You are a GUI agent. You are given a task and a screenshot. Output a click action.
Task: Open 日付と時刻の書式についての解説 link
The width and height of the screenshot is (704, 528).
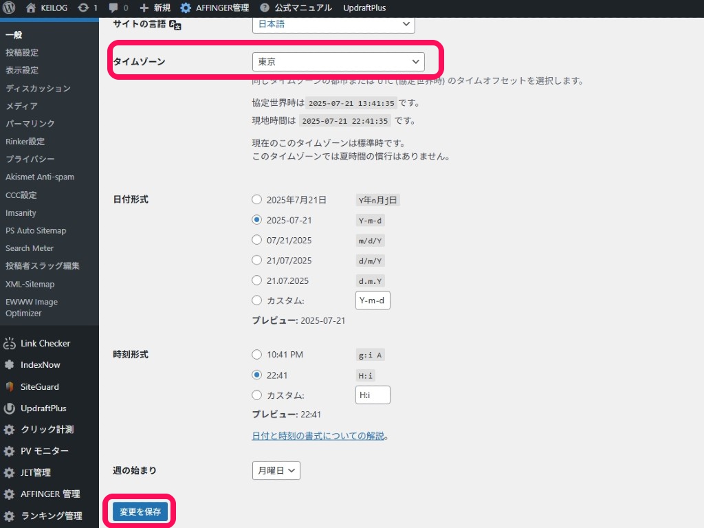pyautogui.click(x=318, y=435)
